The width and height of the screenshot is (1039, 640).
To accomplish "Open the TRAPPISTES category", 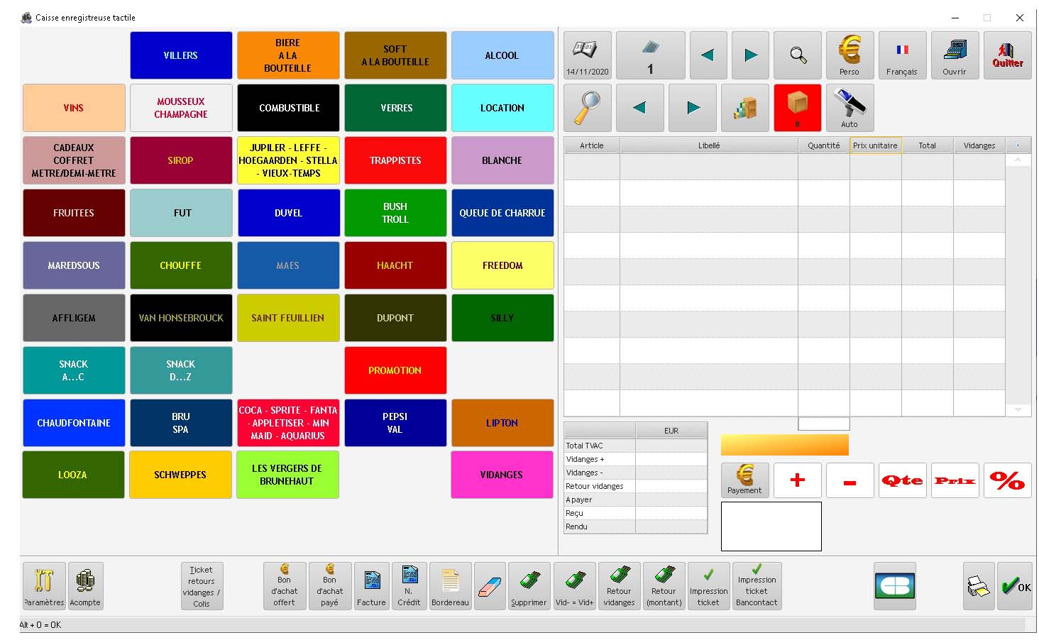I will coord(395,160).
